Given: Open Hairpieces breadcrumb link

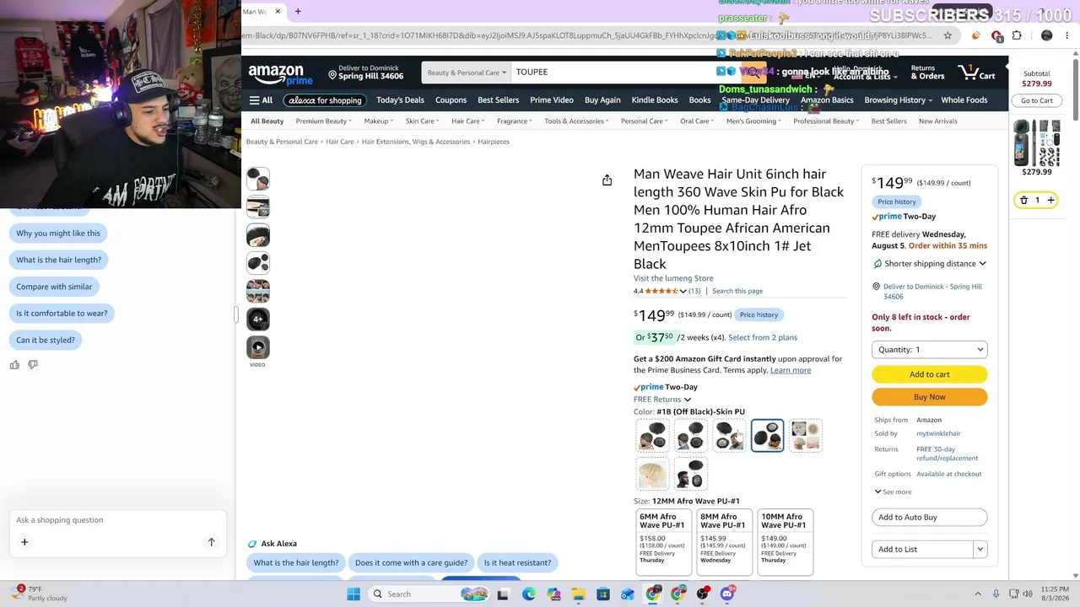Looking at the screenshot, I should (494, 142).
